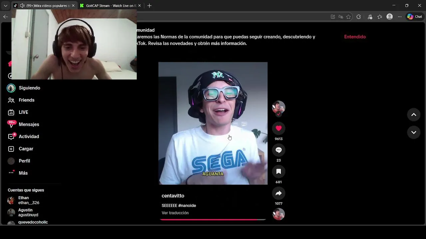This screenshot has width=426, height=239.
Task: Go to the previous video with the up arrow
Action: click(x=414, y=115)
